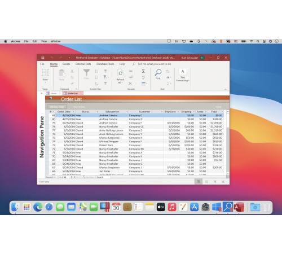The width and height of the screenshot is (282, 254).
Task: Click Toggle Filter funnel icon
Action: coord(105,84)
